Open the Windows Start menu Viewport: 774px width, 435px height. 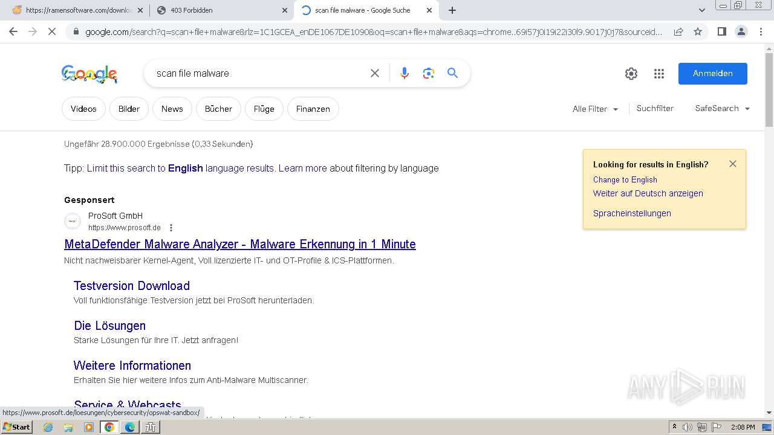tap(16, 427)
